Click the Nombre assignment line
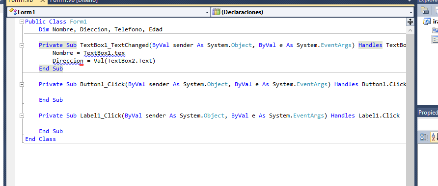Image resolution: width=438 pixels, height=186 pixels. 89,53
